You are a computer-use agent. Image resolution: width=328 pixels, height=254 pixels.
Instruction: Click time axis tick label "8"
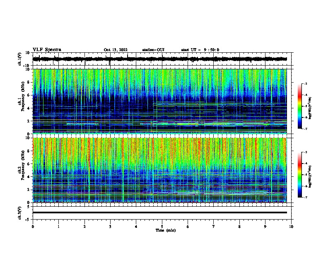coord(239,227)
